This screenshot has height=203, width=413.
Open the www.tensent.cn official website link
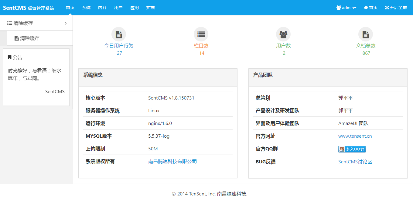coord(355,136)
